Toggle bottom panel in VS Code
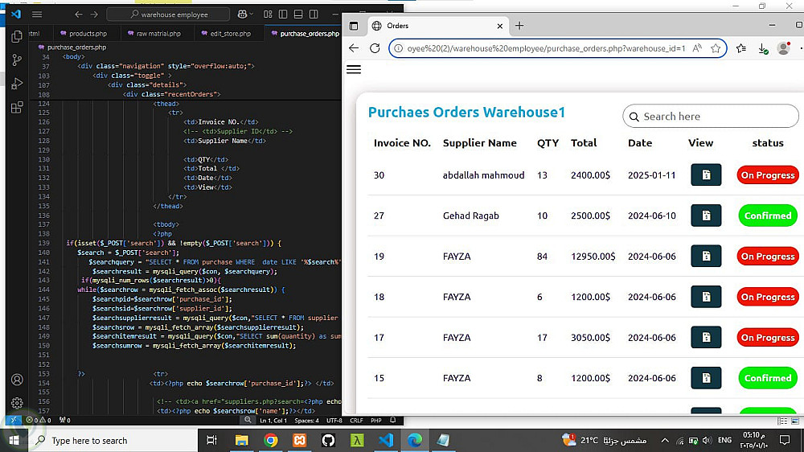Image resolution: width=804 pixels, height=452 pixels. (298, 14)
